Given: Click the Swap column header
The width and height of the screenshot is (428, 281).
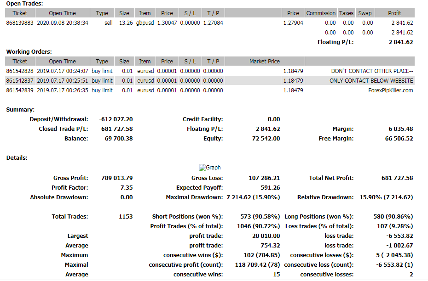Looking at the screenshot, I should 365,13.
